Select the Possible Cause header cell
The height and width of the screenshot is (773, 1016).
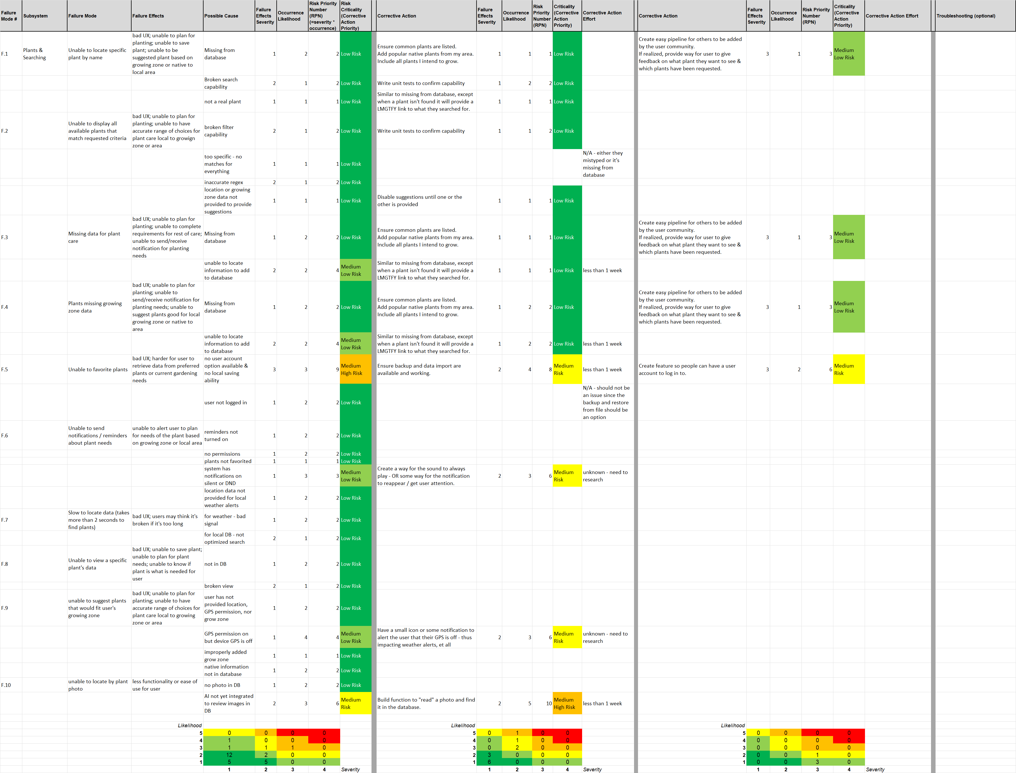click(228, 16)
